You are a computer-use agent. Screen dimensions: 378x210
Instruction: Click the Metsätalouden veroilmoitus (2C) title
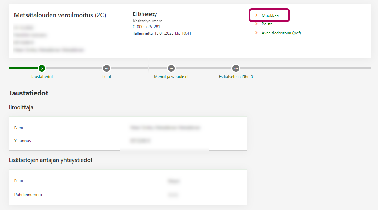[60, 15]
